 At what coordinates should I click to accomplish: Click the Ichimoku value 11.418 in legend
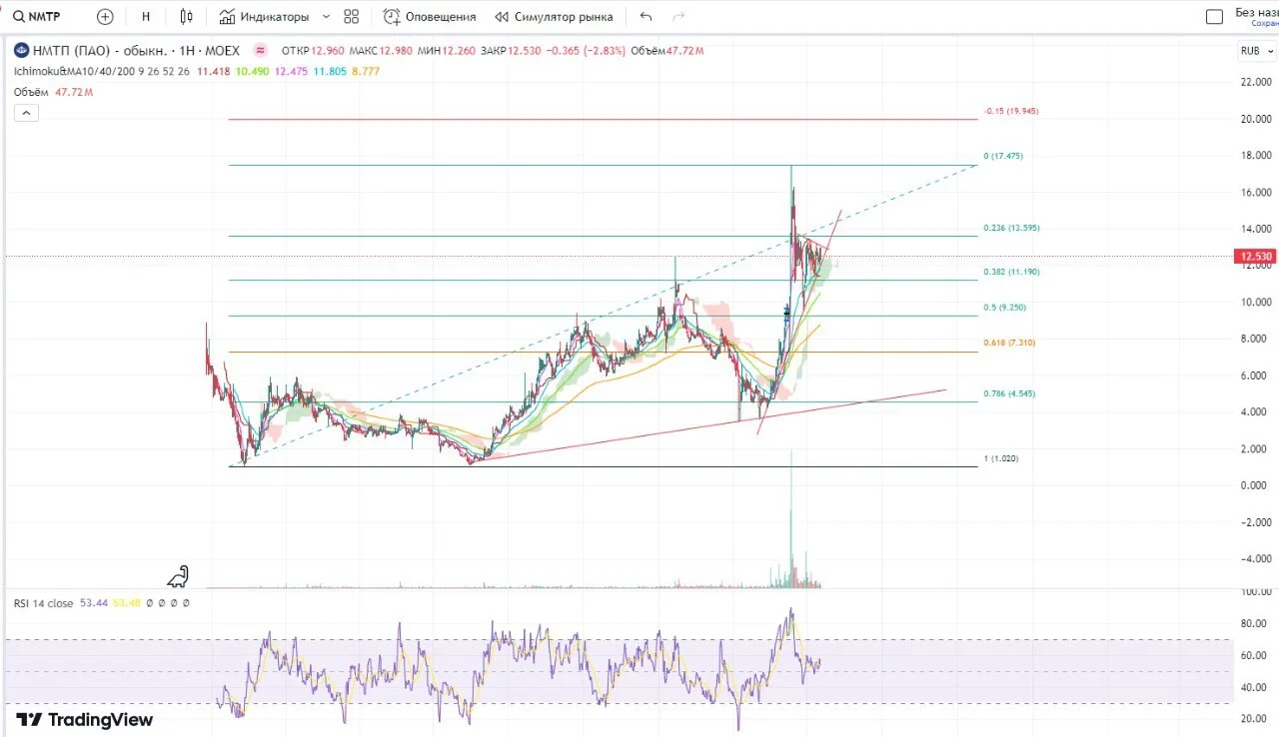212,71
